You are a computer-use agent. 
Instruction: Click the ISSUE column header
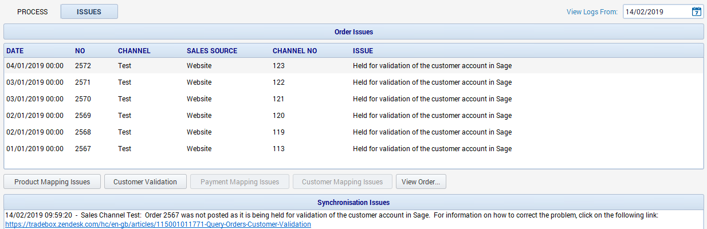[363, 51]
